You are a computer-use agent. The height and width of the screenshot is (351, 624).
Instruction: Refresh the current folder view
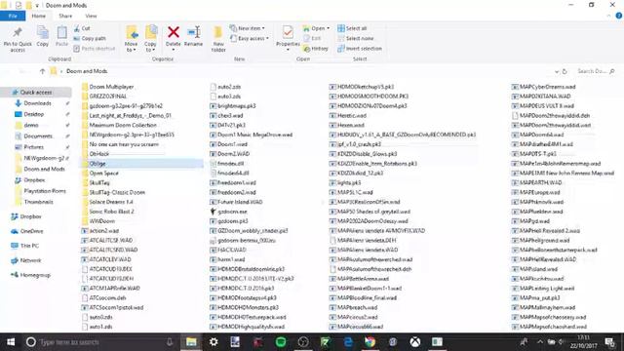click(x=565, y=71)
